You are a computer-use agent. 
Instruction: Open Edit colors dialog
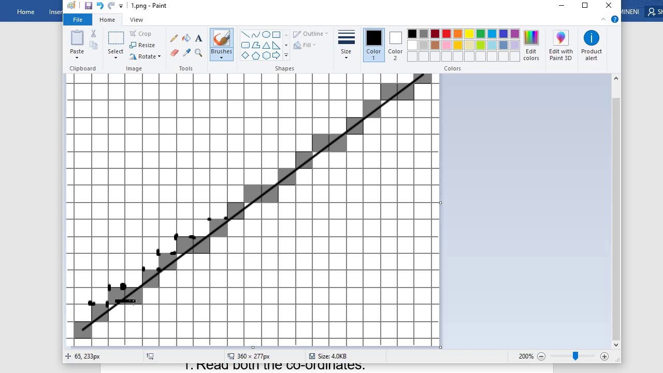531,46
